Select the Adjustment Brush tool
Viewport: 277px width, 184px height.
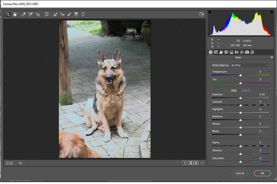click(69, 14)
